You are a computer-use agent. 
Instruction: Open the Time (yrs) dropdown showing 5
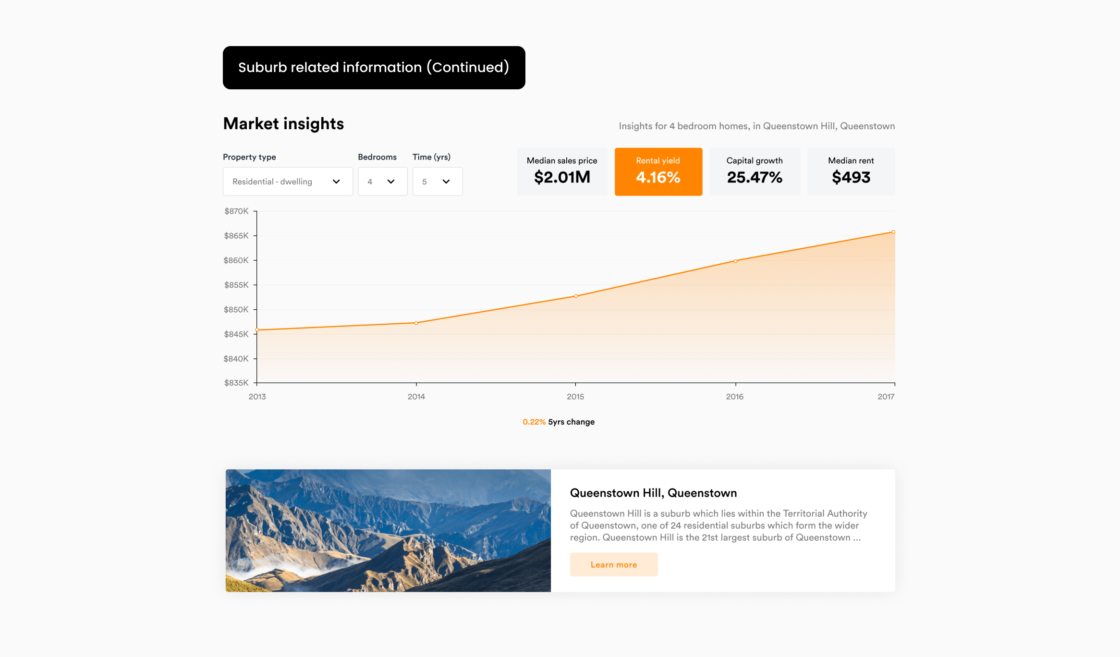click(438, 182)
